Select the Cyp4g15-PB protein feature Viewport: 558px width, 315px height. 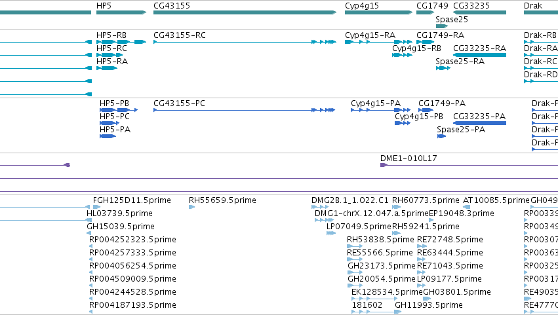click(403, 123)
